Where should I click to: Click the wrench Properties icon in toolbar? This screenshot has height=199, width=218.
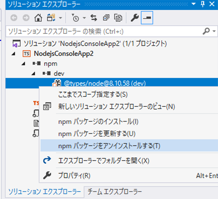point(134,18)
